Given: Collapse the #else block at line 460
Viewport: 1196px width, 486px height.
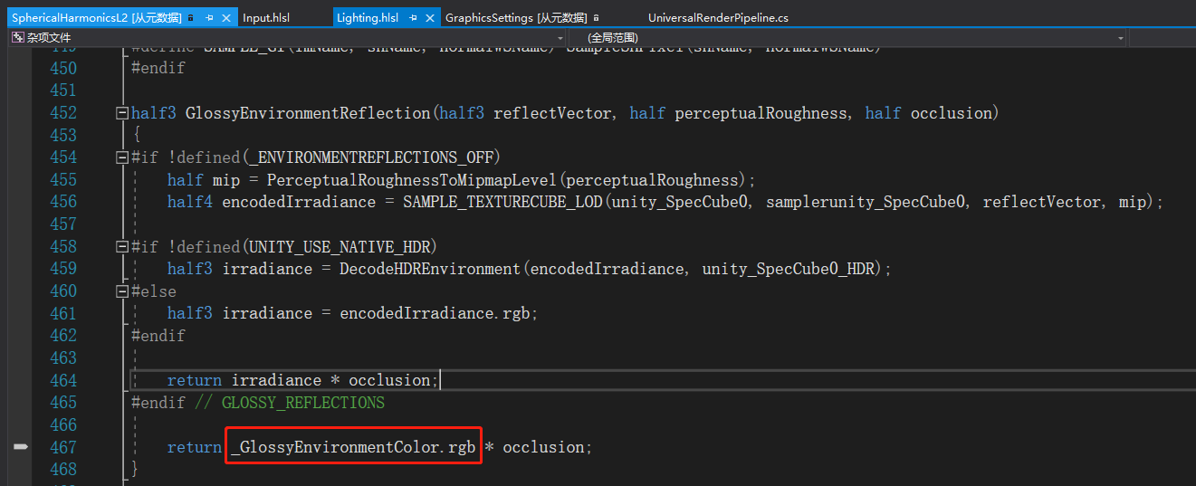Looking at the screenshot, I should 122,291.
